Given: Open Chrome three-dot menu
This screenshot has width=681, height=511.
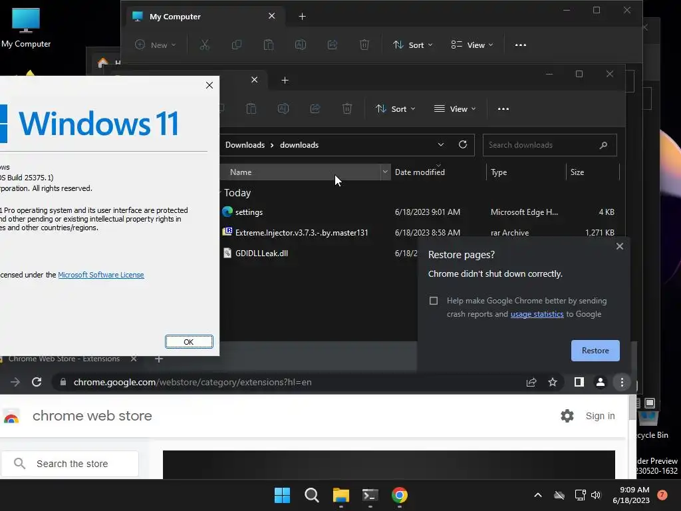Looking at the screenshot, I should 622,382.
